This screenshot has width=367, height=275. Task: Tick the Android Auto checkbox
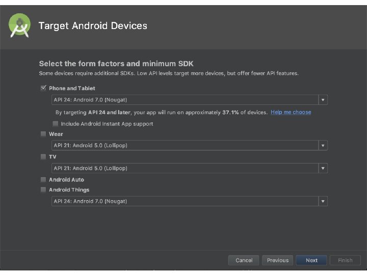point(43,179)
